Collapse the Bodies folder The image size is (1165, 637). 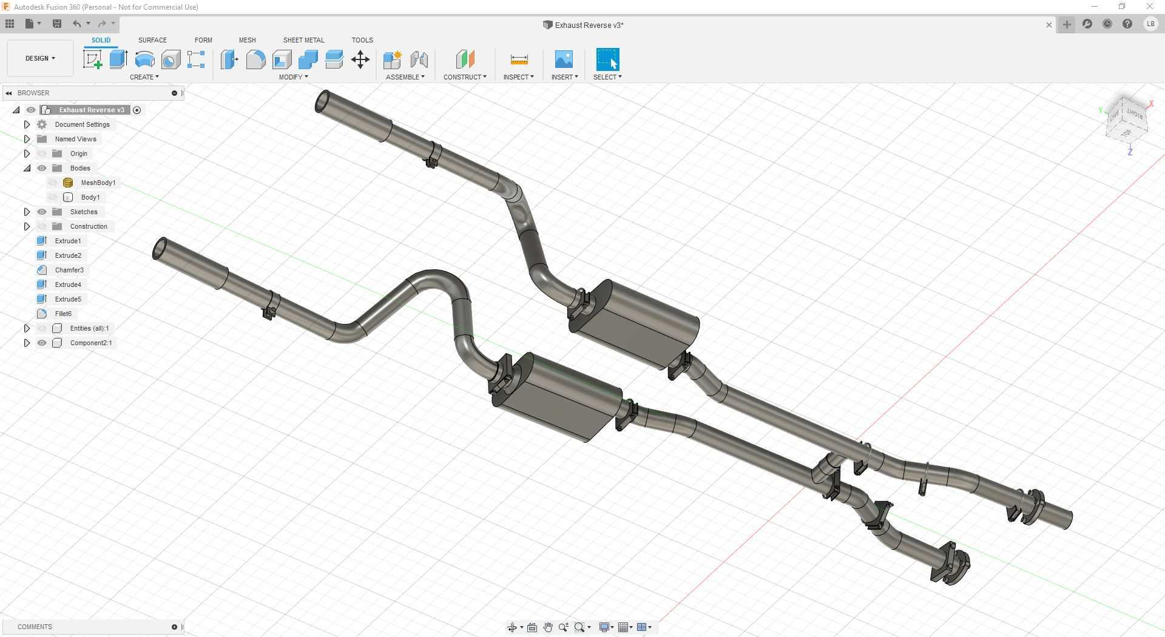(x=27, y=168)
